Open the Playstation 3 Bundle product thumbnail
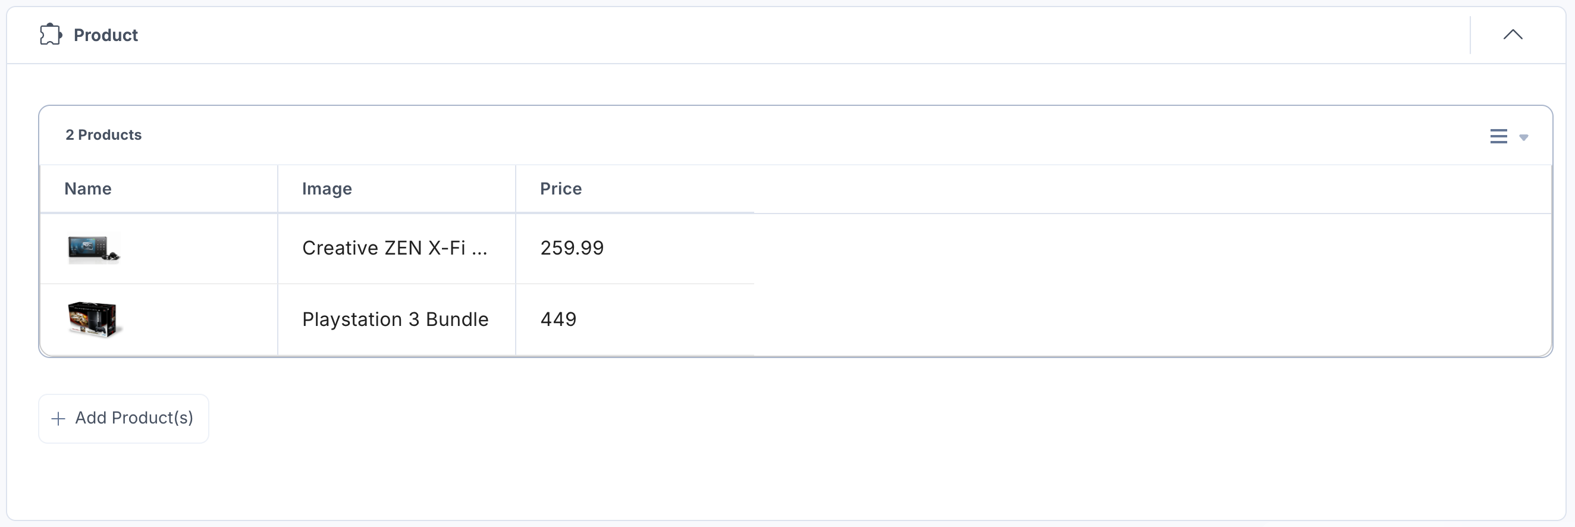Image resolution: width=1575 pixels, height=527 pixels. pyautogui.click(x=93, y=319)
